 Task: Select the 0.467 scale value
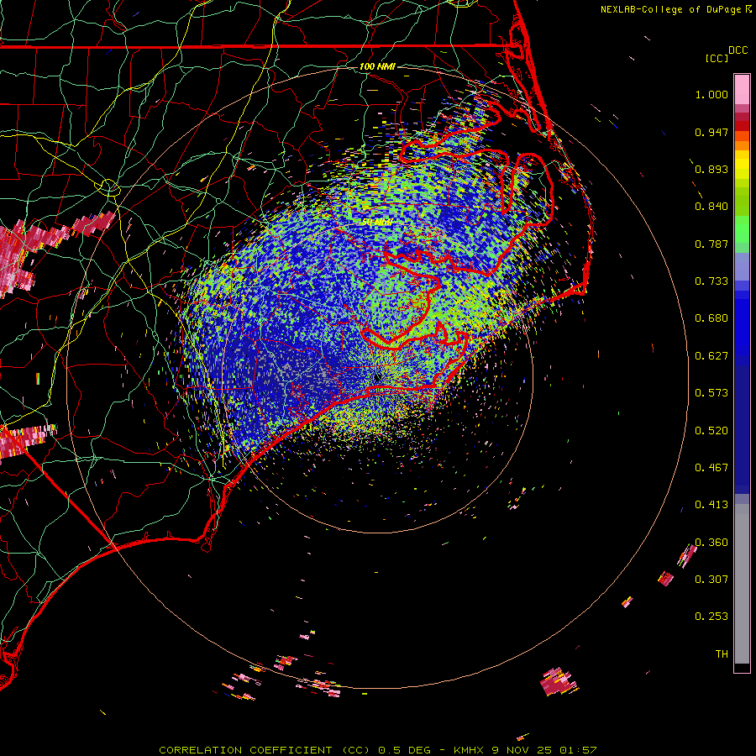711,468
